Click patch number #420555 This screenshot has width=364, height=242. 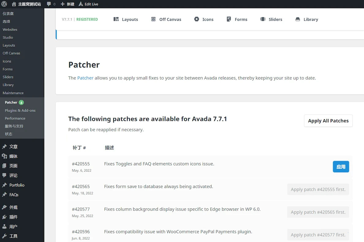coord(81,164)
